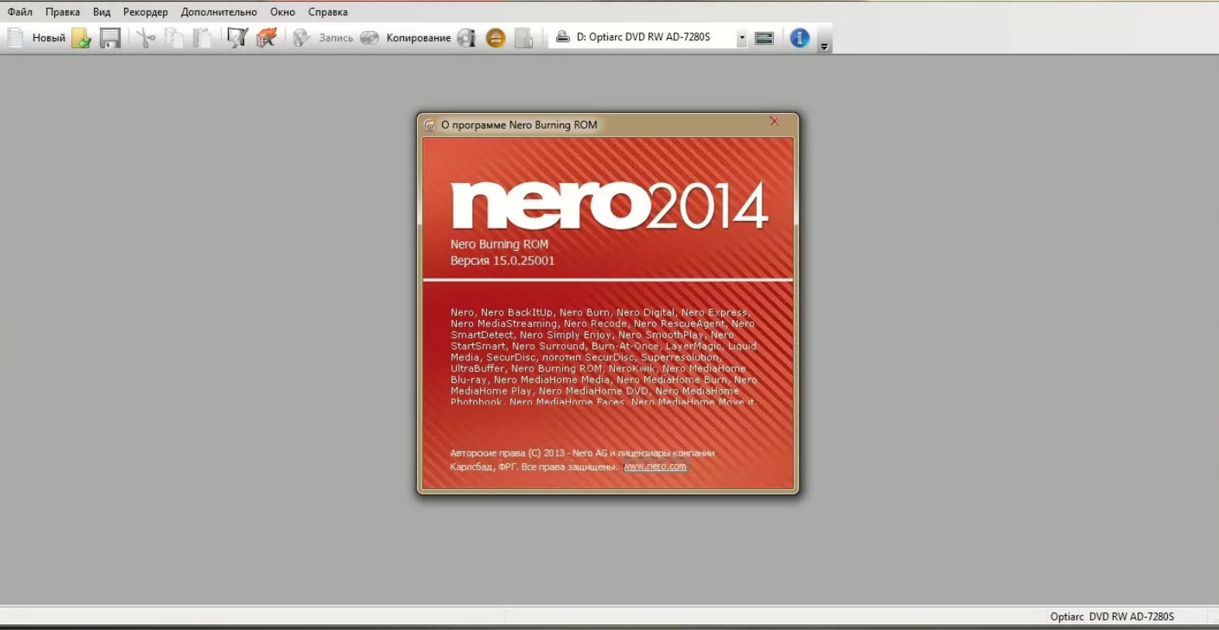
Task: Click the orange eject disc icon
Action: tap(496, 37)
